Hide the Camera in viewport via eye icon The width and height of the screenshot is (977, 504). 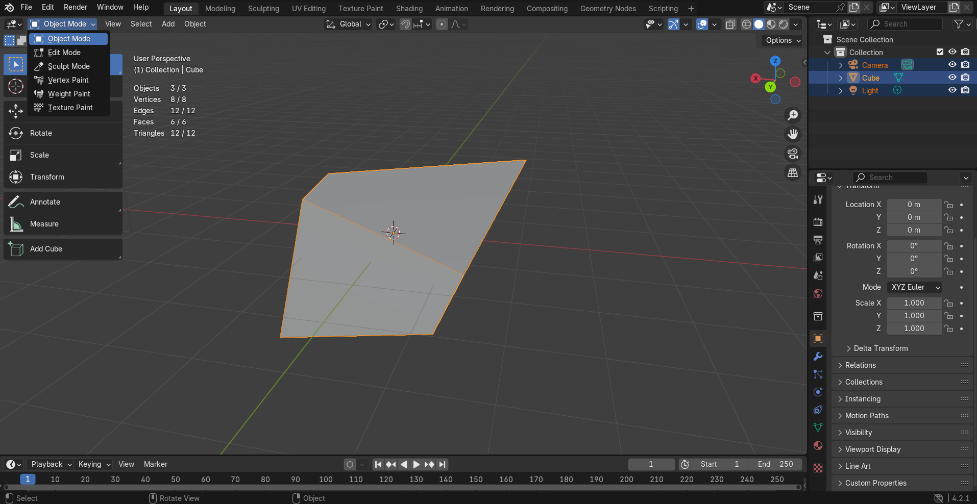[952, 65]
